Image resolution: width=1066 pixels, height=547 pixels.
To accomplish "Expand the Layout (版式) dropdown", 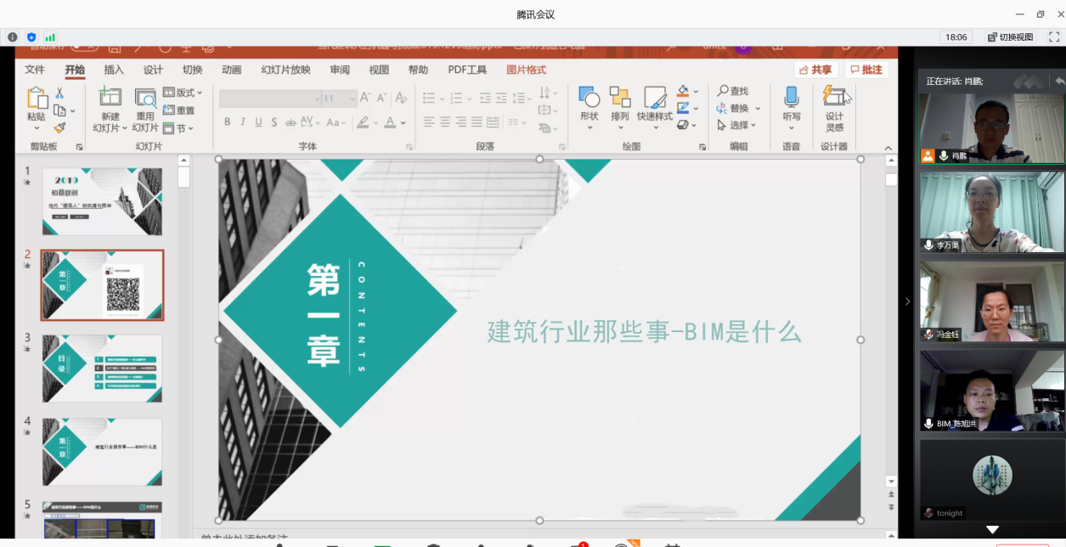I will 183,93.
